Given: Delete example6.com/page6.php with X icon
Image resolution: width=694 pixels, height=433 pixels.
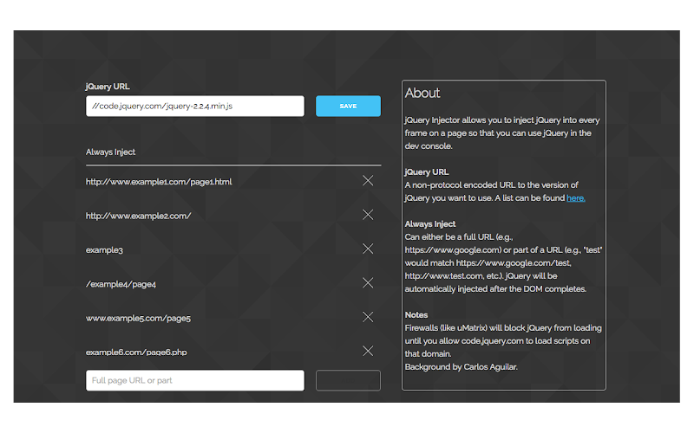Looking at the screenshot, I should 368,351.
